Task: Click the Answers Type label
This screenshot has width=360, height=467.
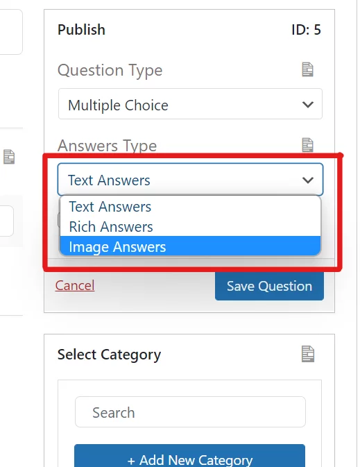Action: (108, 146)
